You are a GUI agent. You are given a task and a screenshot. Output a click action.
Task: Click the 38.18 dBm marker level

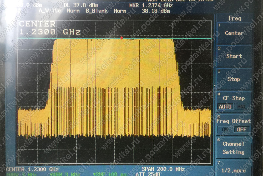click(x=156, y=11)
